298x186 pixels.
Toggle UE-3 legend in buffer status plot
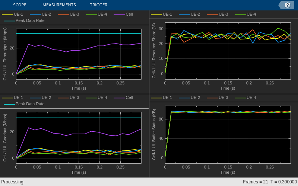218,97
